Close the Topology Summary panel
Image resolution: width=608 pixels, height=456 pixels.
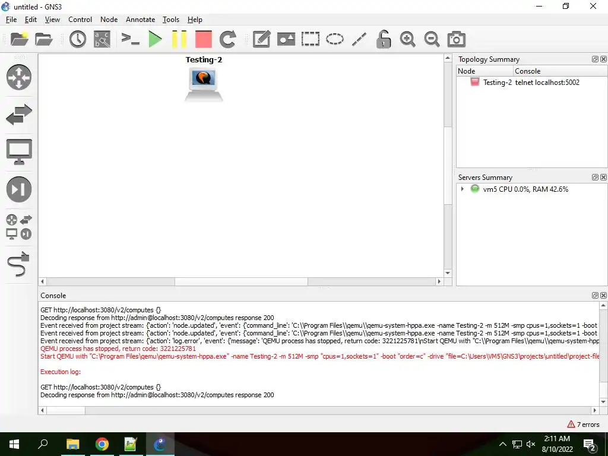(x=603, y=59)
